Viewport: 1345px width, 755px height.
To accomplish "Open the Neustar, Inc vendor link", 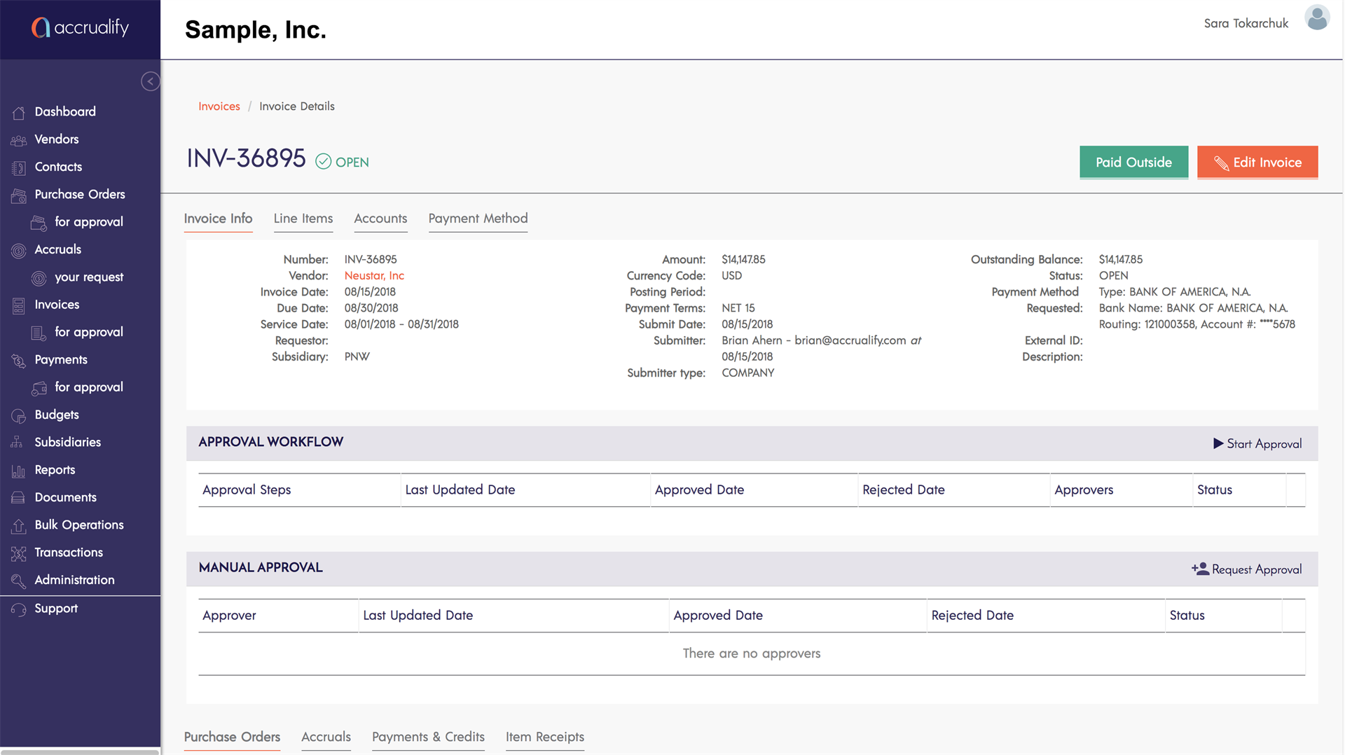I will 374,276.
